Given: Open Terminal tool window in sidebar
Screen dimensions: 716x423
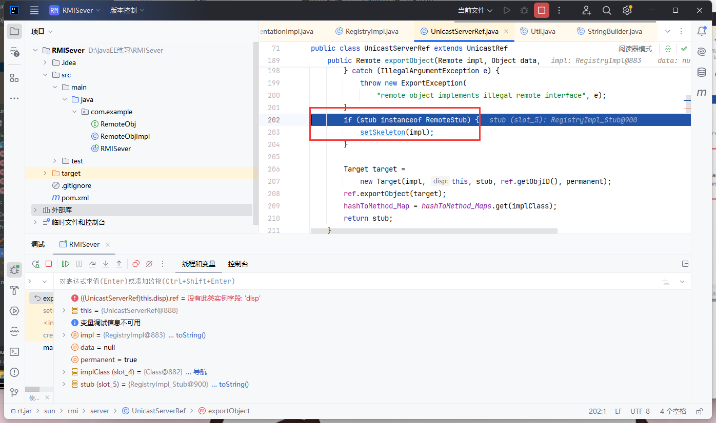Looking at the screenshot, I should 14,352.
